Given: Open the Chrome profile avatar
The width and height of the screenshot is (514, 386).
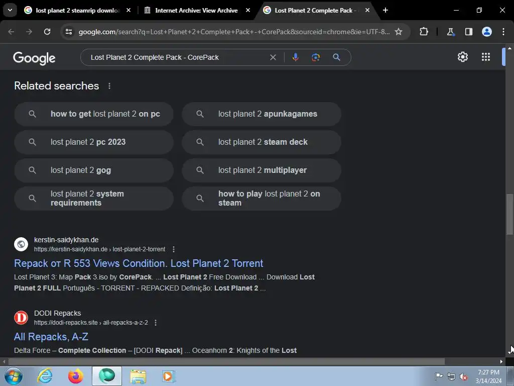Looking at the screenshot, I should click(x=487, y=32).
